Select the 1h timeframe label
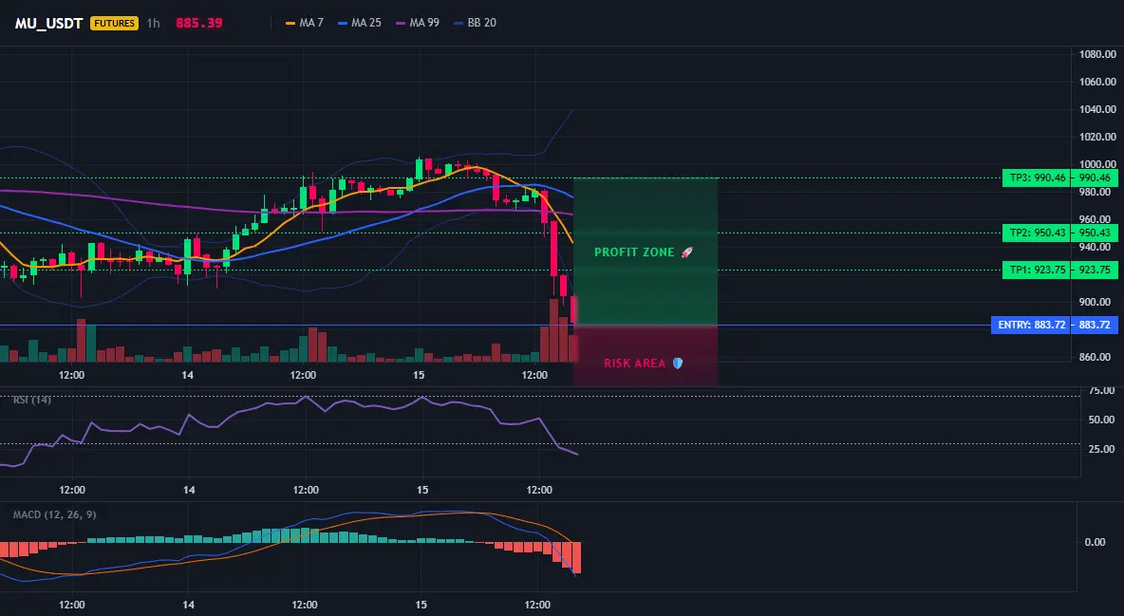Screen dimensions: 1124x616 point(153,23)
